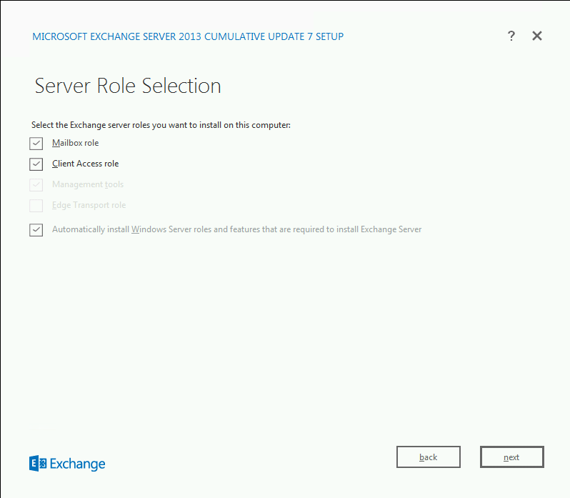This screenshot has height=498, width=570.
Task: Click the setup title text at top
Action: tap(188, 36)
